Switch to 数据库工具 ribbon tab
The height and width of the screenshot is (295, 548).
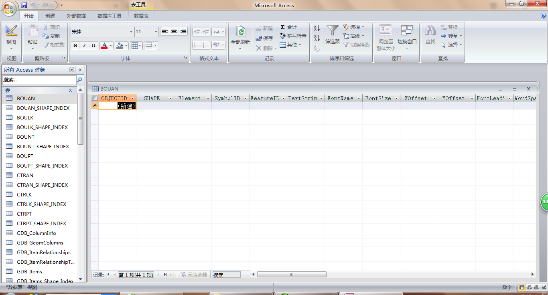point(110,16)
